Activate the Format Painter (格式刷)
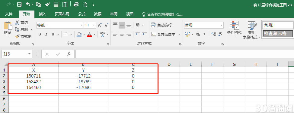This screenshot has width=294, height=113. point(23,36)
